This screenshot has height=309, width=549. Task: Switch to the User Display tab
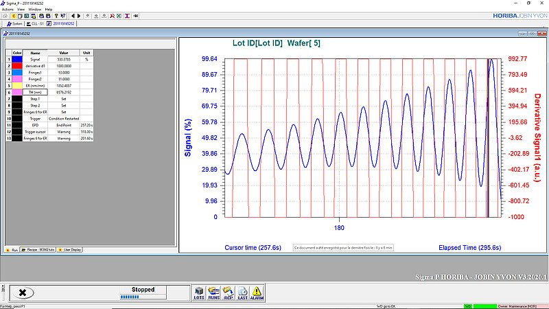[71, 249]
